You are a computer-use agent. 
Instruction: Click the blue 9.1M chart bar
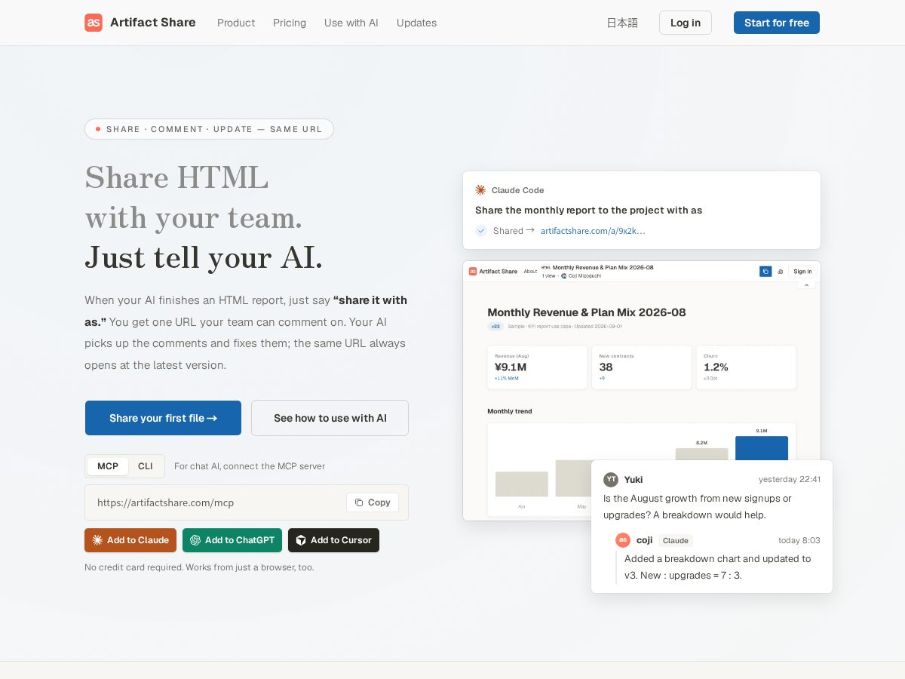pyautogui.click(x=762, y=448)
